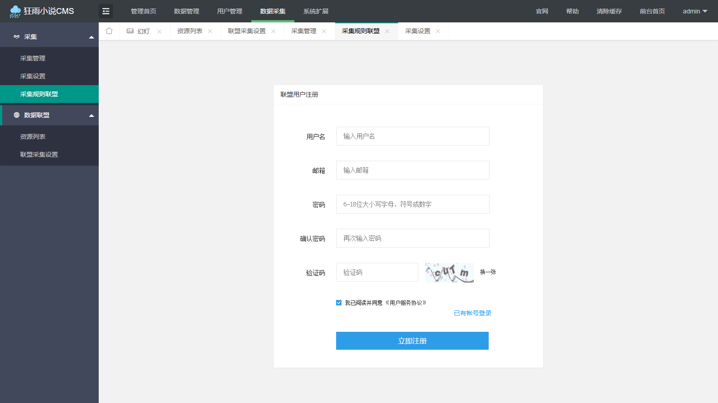Click 清除缓存 in the top bar

[x=609, y=11]
